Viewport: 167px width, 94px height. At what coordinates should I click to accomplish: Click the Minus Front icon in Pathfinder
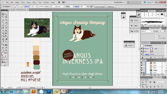146,82
